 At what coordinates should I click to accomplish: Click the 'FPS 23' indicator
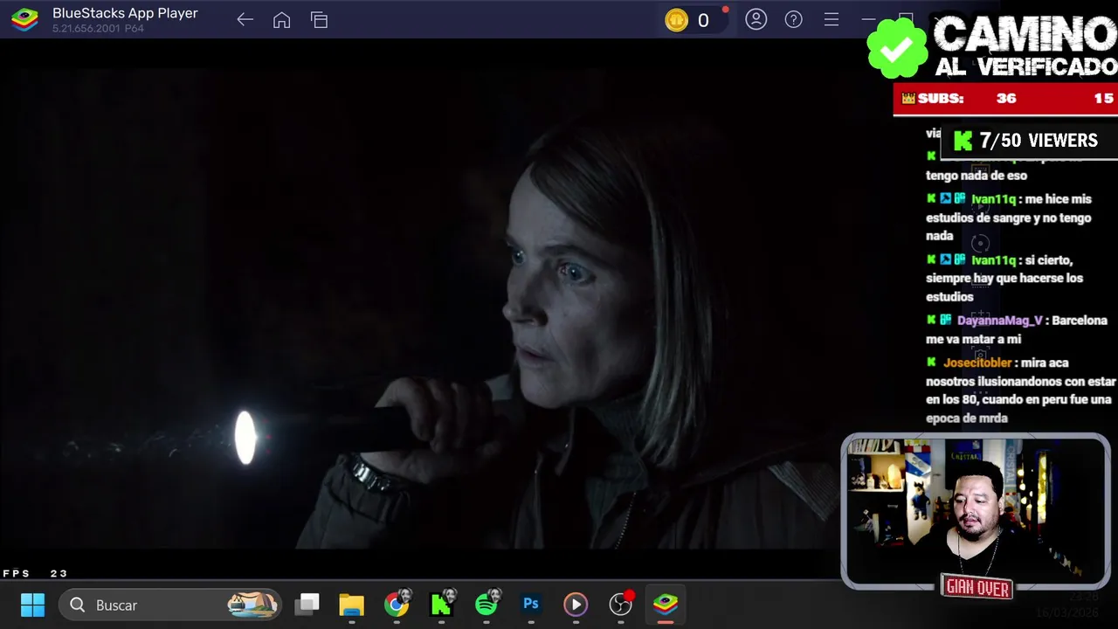(x=35, y=573)
